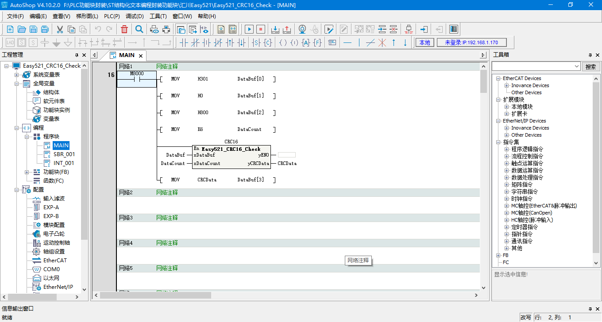Toggle the pin on 工程管理 panel
Screen dimensions: 602x322
point(77,55)
